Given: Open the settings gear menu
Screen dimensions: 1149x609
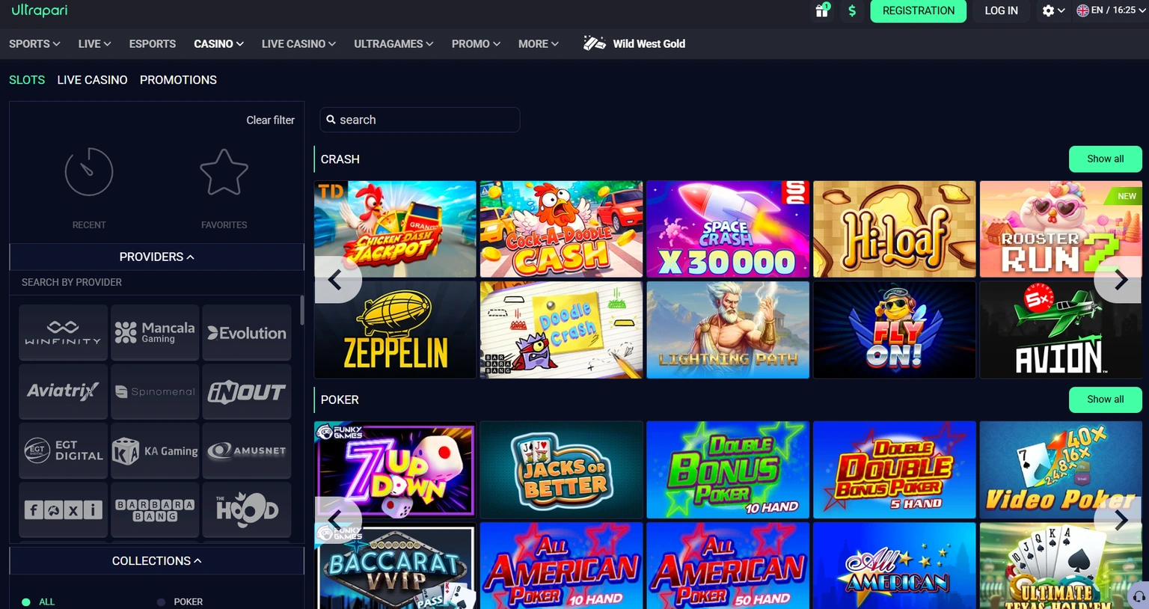Looking at the screenshot, I should pos(1053,10).
